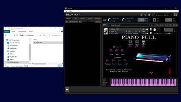181x102 pixels.
Task: Open the MIDI Ch dropdown
Action: pos(117,33)
